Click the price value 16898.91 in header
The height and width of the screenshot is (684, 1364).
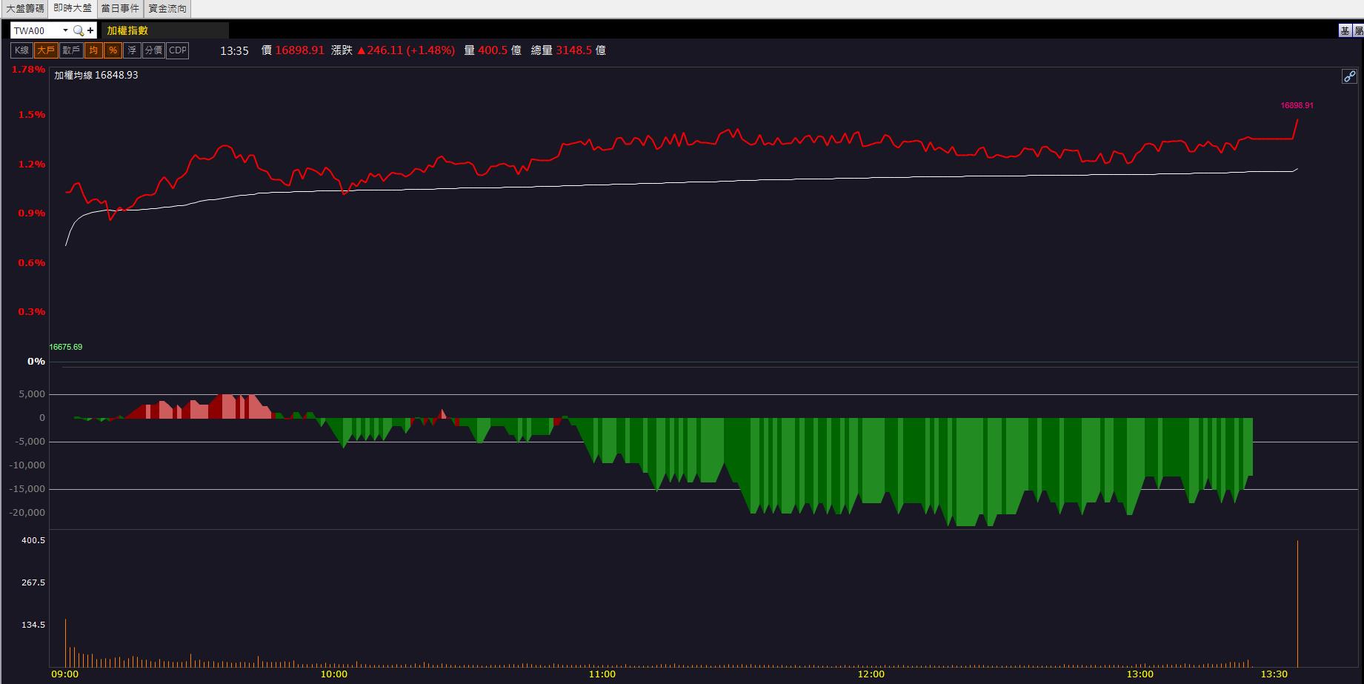tap(299, 50)
